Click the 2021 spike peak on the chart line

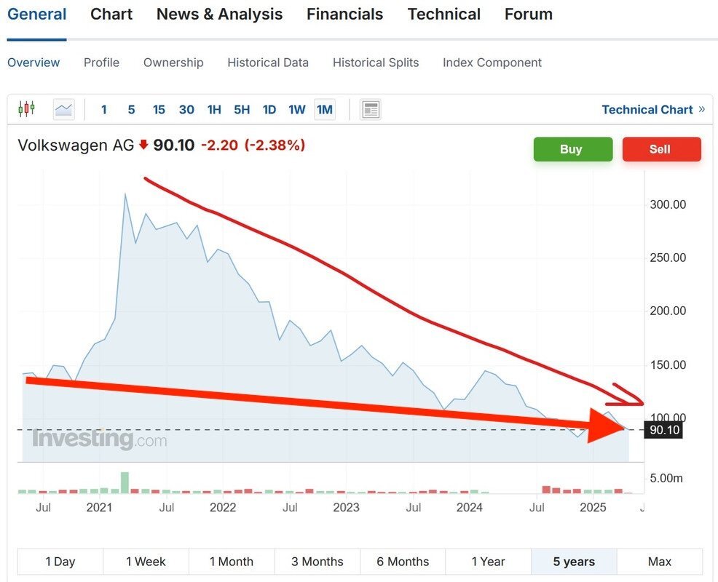click(x=125, y=194)
